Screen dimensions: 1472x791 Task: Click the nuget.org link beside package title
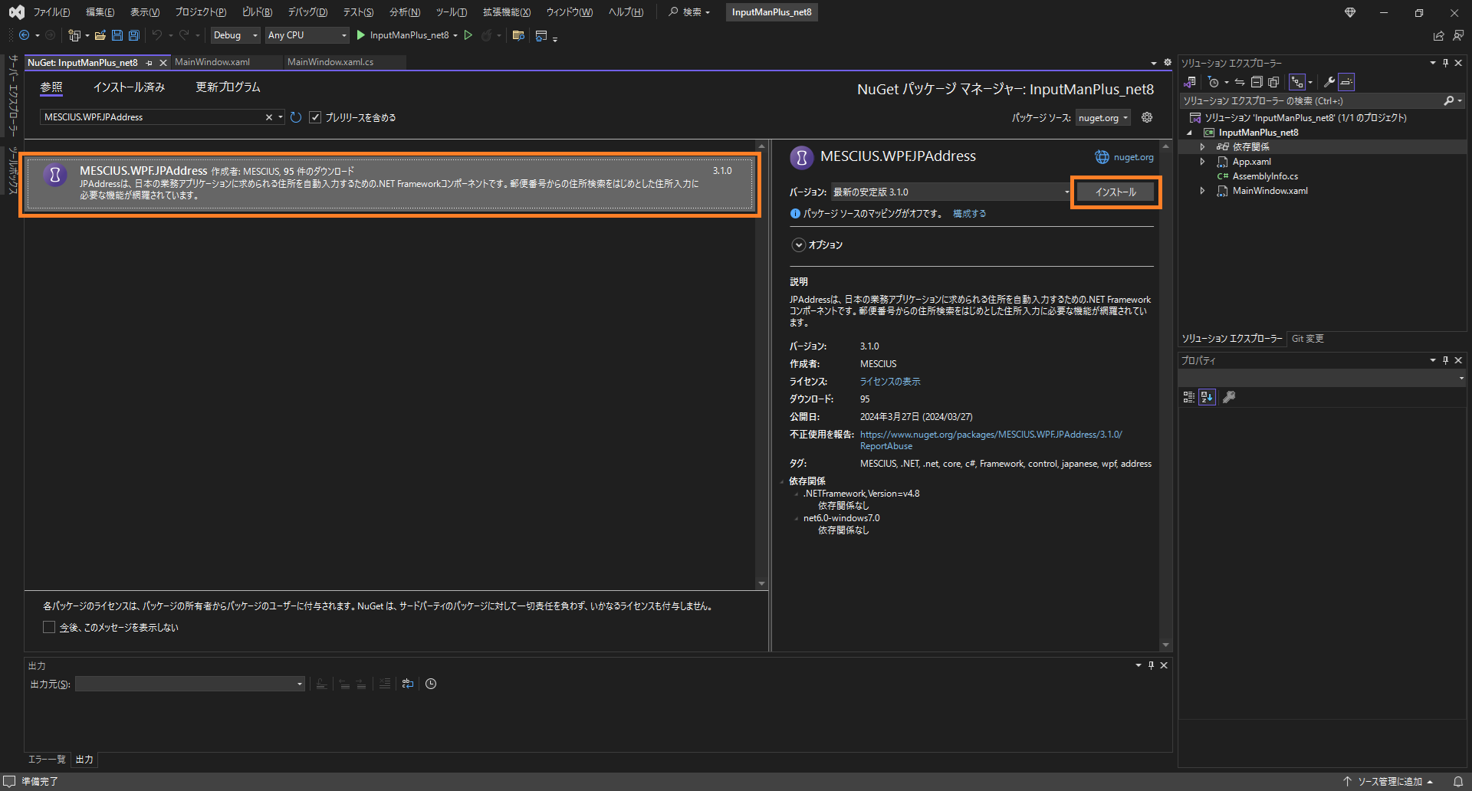(1133, 157)
